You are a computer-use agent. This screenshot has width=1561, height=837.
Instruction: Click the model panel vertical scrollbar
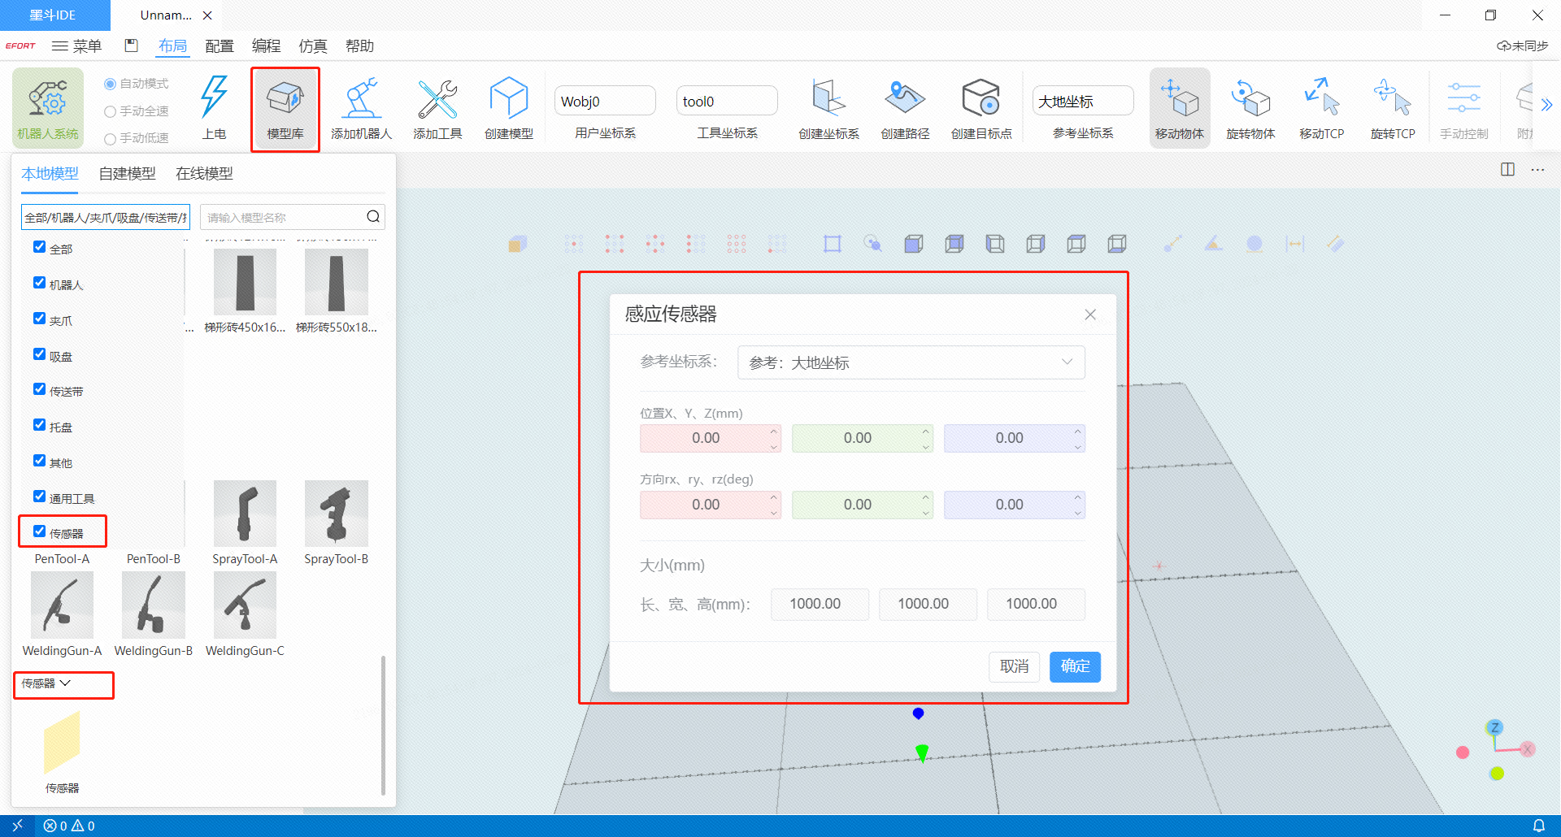[x=383, y=723]
